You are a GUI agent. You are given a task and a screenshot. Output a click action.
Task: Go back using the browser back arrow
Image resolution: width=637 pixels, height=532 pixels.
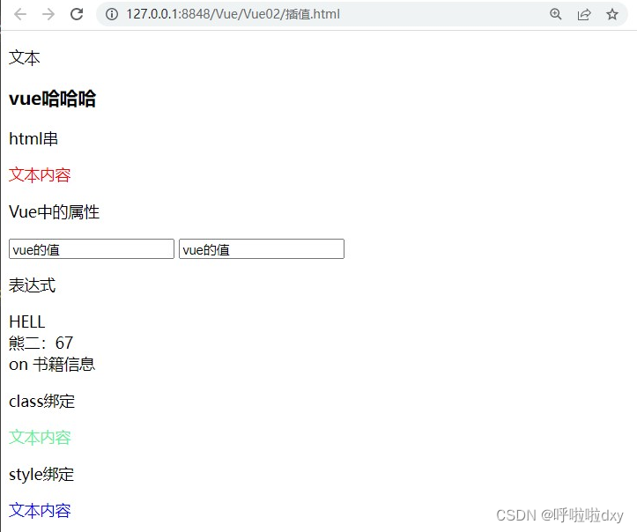coord(20,14)
